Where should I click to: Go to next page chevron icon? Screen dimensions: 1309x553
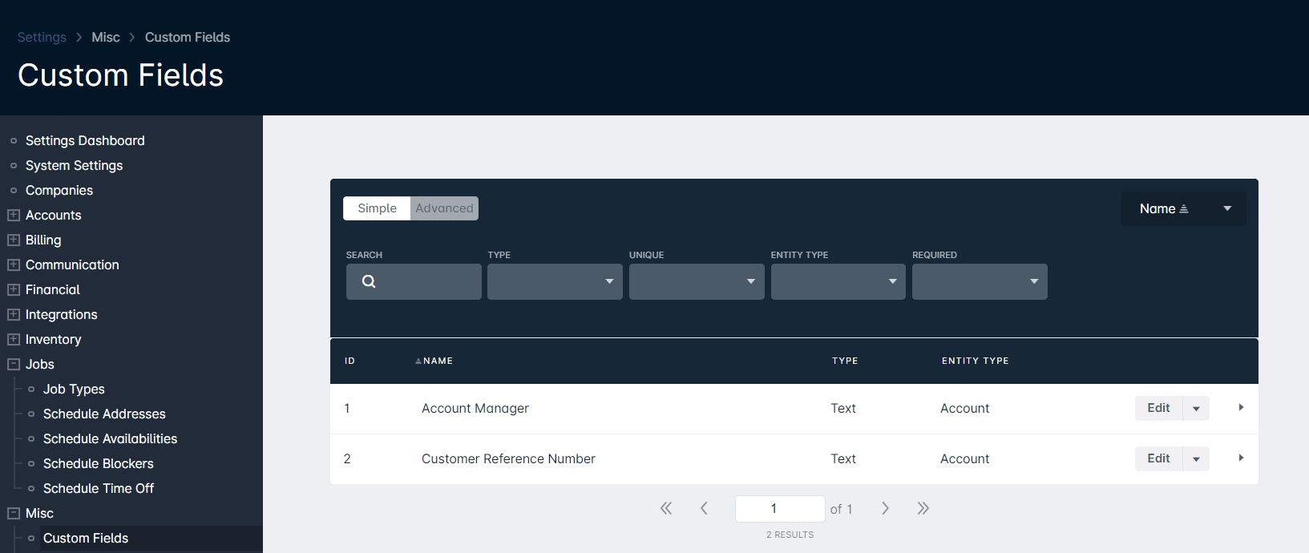point(885,508)
